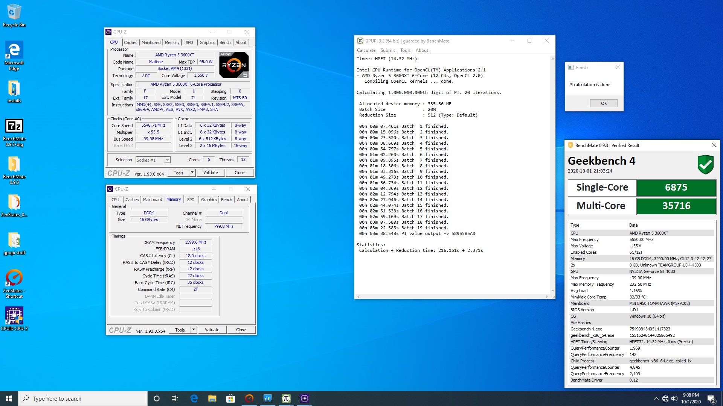Expand Tools dropdown arrow in top CPU-Z
This screenshot has width=723, height=406.
click(x=192, y=173)
